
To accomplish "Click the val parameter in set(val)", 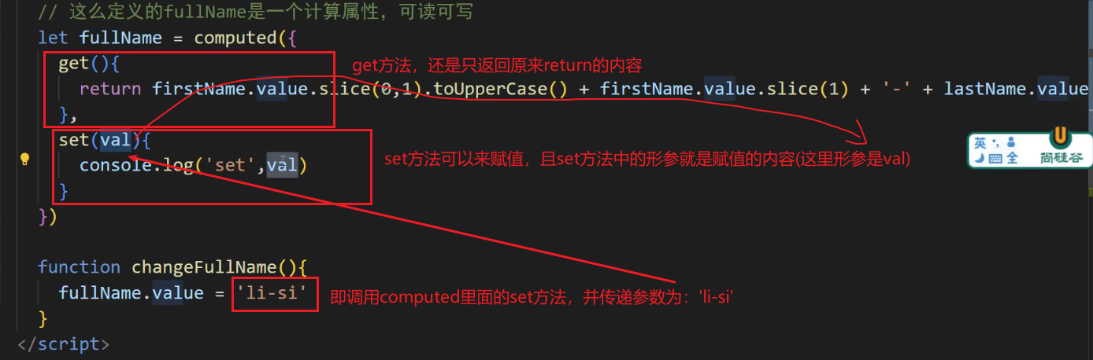I will 115,140.
